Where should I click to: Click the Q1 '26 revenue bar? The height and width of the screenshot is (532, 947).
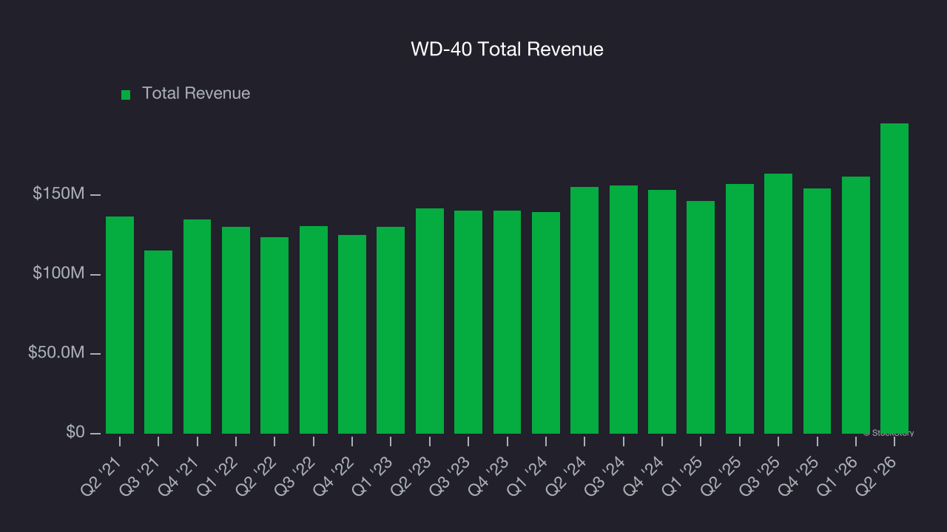point(856,305)
